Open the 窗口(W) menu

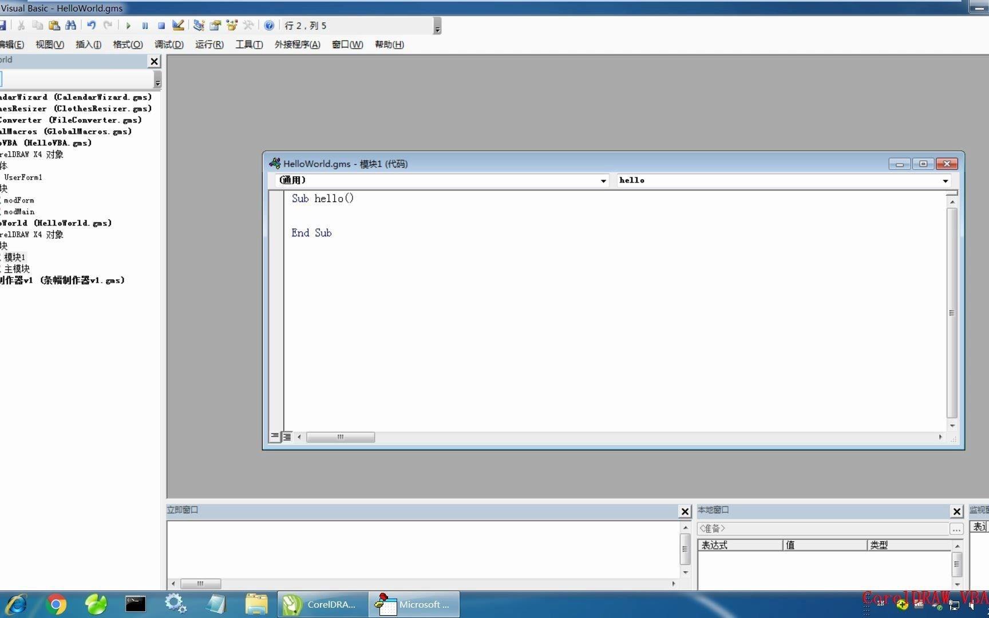(x=347, y=45)
